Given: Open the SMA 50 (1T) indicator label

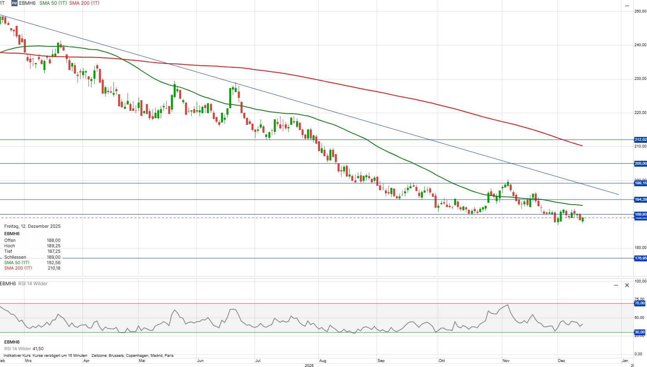Looking at the screenshot, I should [x=53, y=3].
